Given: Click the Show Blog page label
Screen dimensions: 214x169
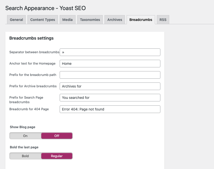Looking at the screenshot, I should click(x=22, y=127).
